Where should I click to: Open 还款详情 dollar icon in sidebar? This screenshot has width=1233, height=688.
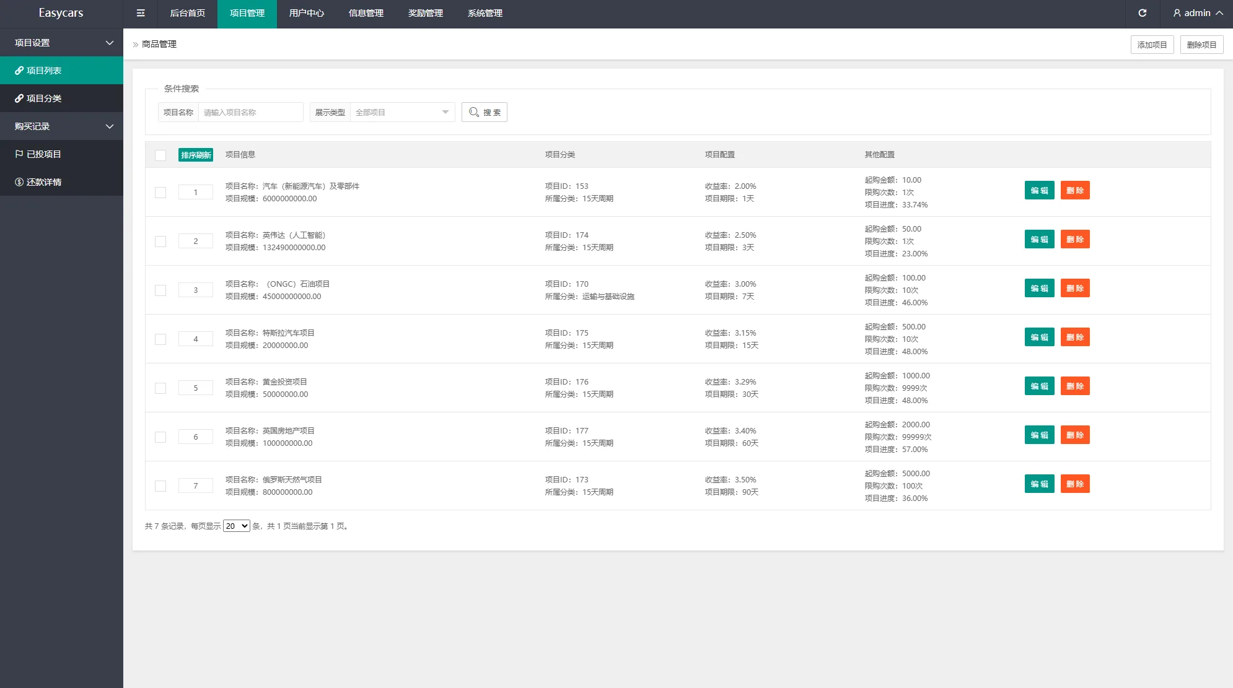pos(19,182)
